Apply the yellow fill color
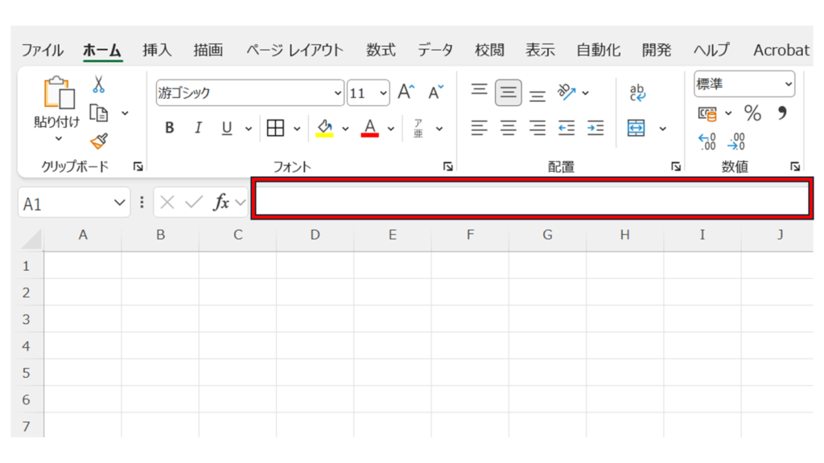Viewport: 824px width, 463px height. 325,128
